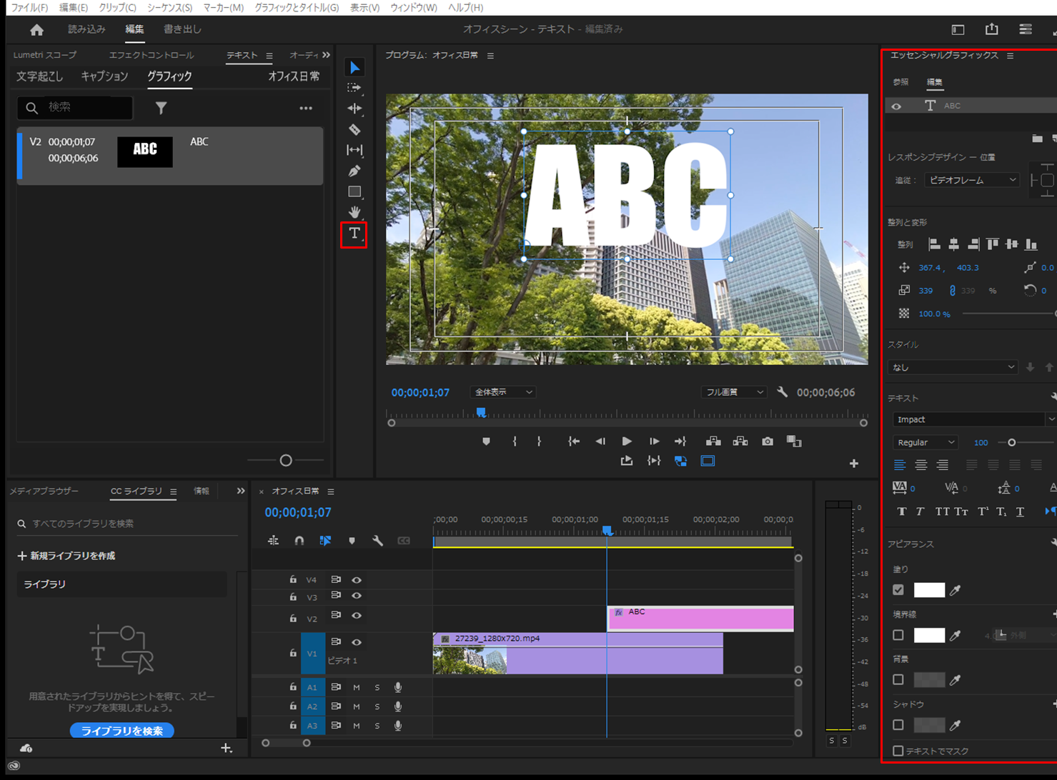Click the Export Frame camera icon
The height and width of the screenshot is (780, 1057).
coord(767,441)
